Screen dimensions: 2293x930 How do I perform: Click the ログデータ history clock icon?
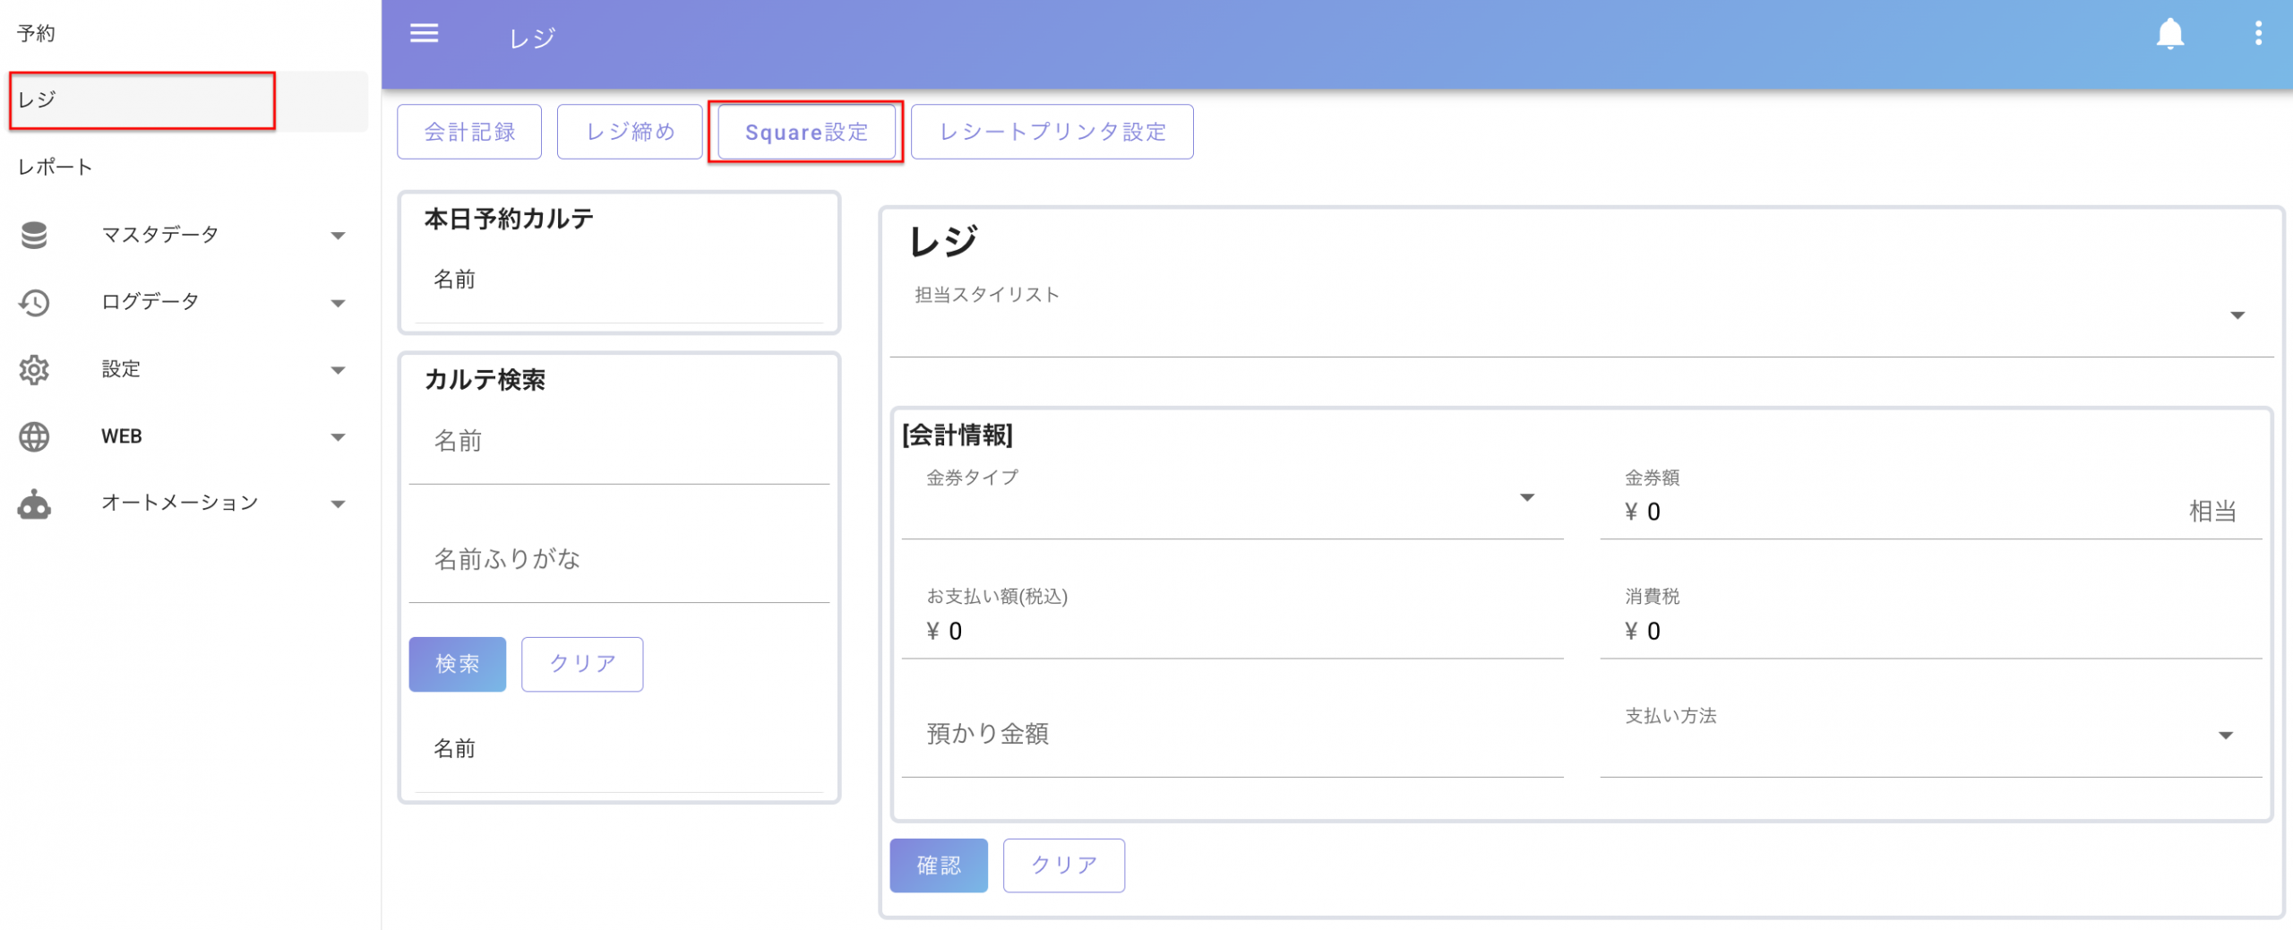coord(34,303)
